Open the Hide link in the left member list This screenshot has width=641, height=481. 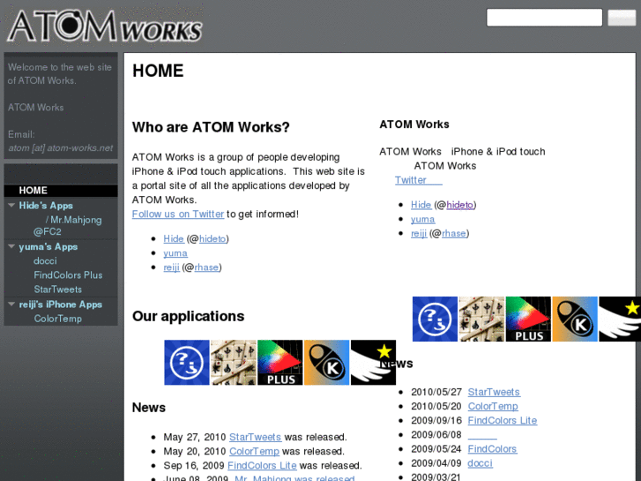[174, 238]
